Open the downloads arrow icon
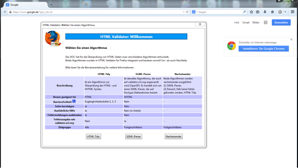 pyautogui.click(x=265, y=12)
